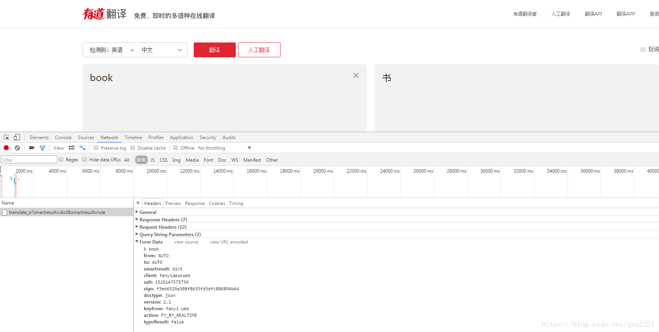Filter requests by All types
This screenshot has height=332, width=659.
tap(127, 160)
